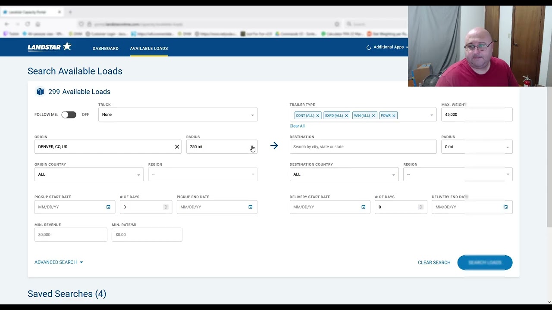Open the Origin Country dropdown
This screenshot has height=310, width=552.
89,174
